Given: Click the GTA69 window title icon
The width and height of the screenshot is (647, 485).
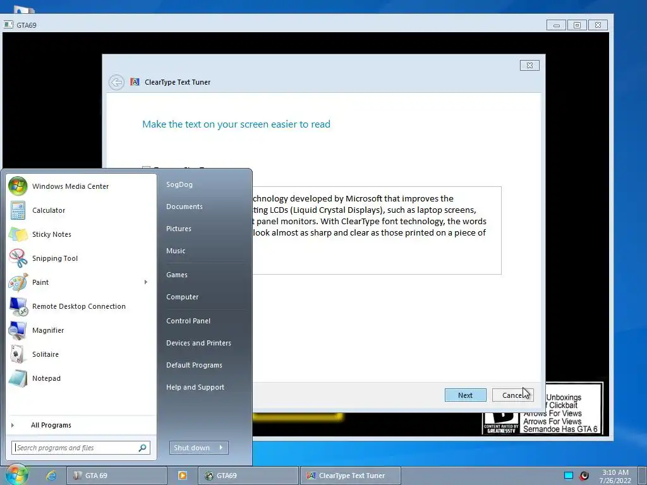Looking at the screenshot, I should [8, 25].
